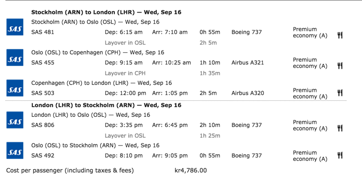Click Premium economy (A) for SAS 503
362x175 pixels.
tap(310, 94)
